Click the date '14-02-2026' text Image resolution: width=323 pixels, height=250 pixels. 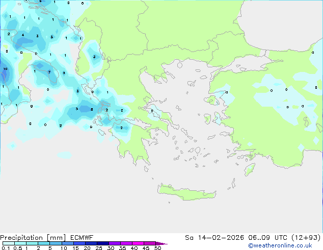click(x=221, y=238)
